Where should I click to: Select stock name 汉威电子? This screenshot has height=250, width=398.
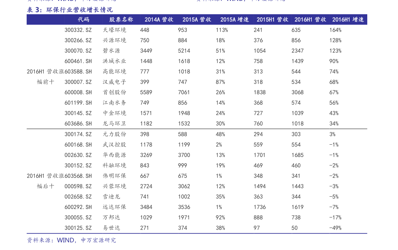coord(115,82)
